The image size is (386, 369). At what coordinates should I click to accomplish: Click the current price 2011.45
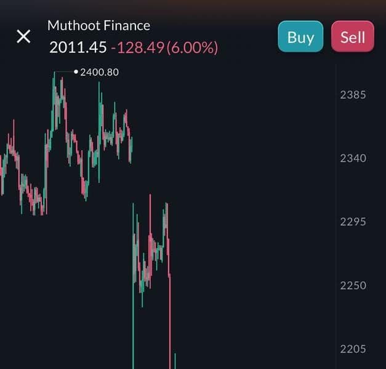coord(78,47)
